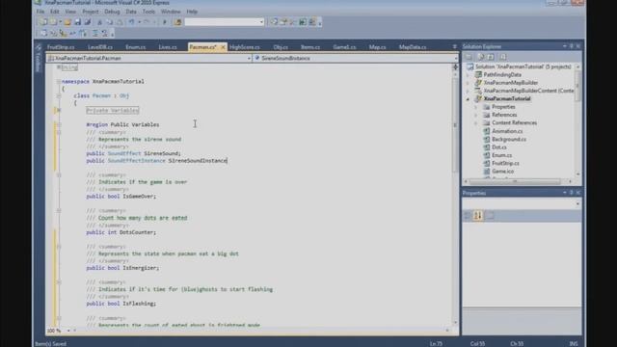
Task: Click the View Code icon in Solution Explorer toolbar
Action: click(x=503, y=57)
